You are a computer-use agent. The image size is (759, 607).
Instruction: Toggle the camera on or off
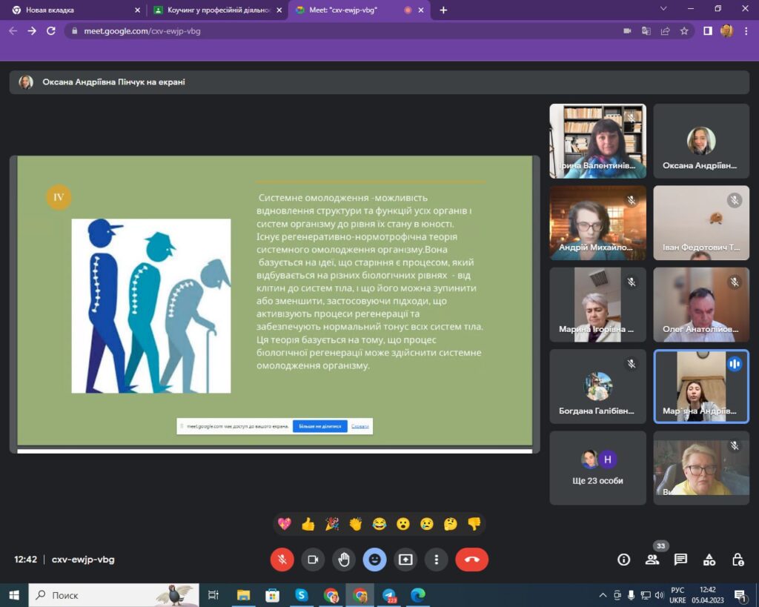tap(313, 560)
